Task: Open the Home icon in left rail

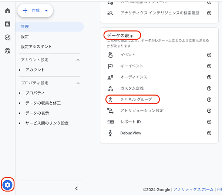Action: [x=7, y=10]
